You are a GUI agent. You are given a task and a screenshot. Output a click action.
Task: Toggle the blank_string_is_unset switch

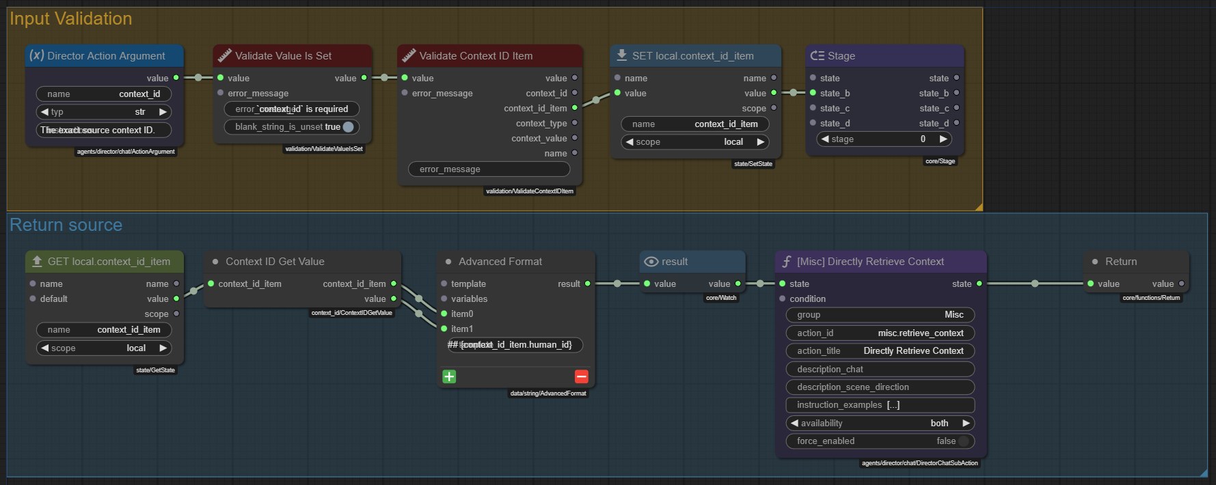348,127
